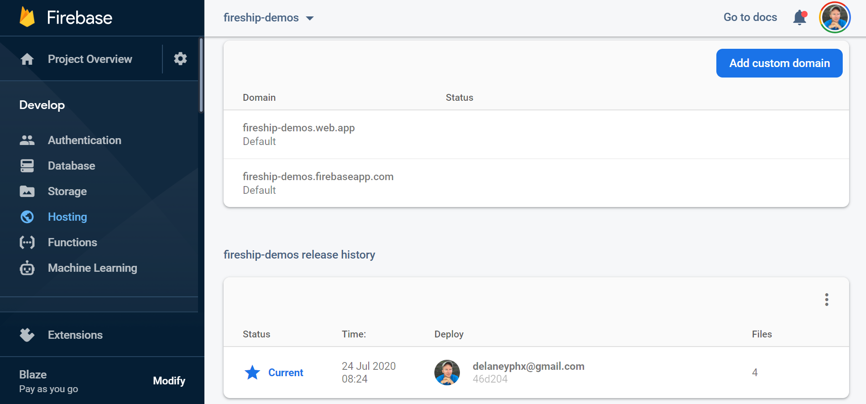Click the Extensions puzzle icon
The width and height of the screenshot is (866, 404).
[27, 335]
